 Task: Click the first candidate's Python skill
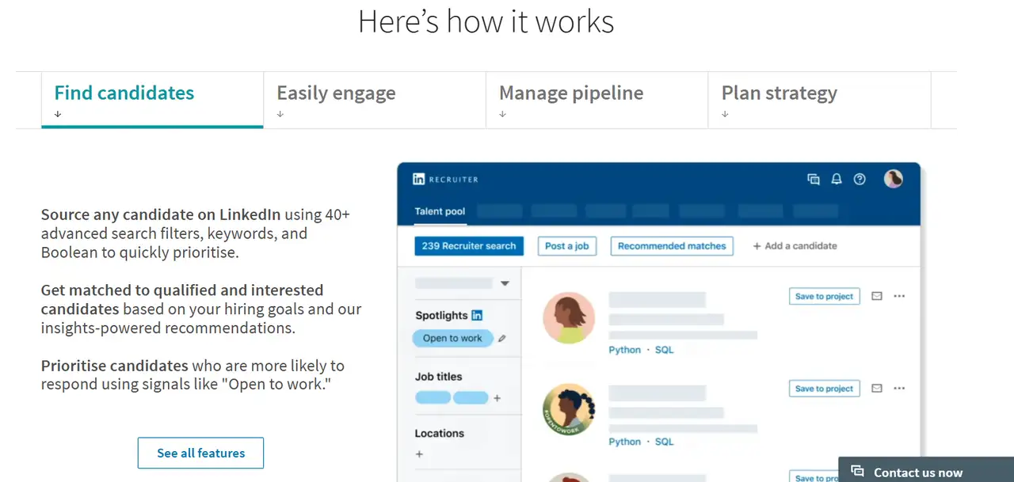click(x=625, y=349)
